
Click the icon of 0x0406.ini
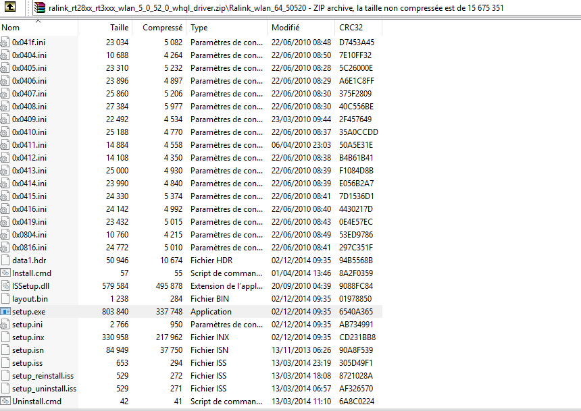[x=5, y=81]
